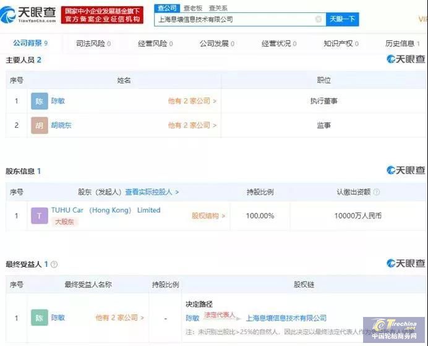Open the 历史信息 tab

coord(403,43)
